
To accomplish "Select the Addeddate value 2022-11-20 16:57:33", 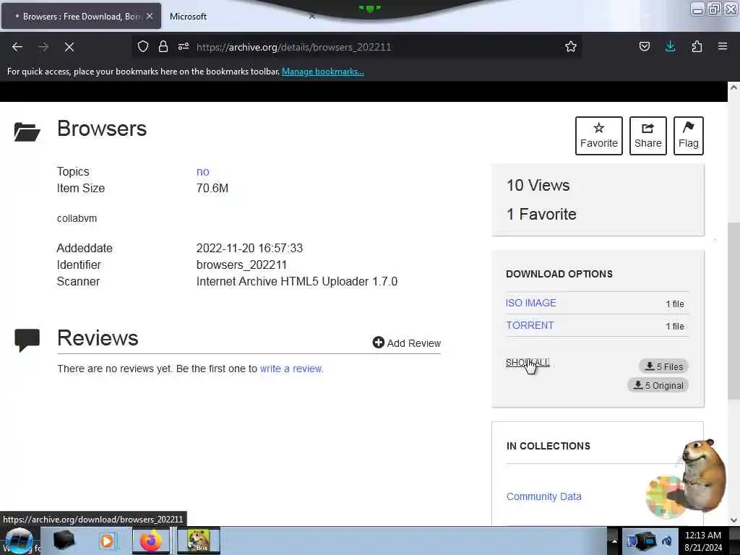I will tap(249, 249).
